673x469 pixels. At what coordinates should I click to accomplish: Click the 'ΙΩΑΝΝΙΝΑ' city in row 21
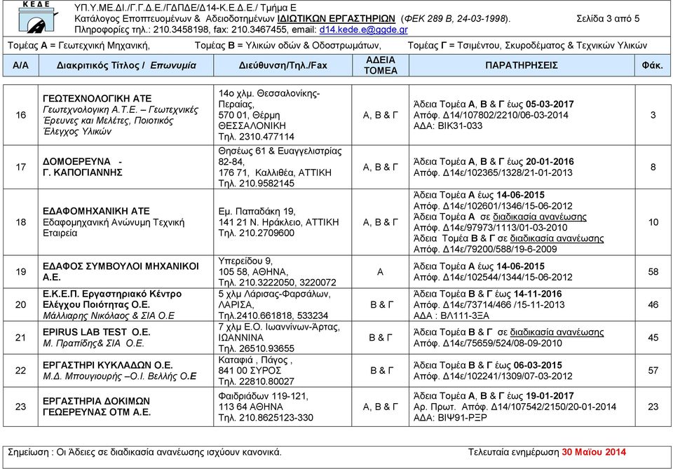tap(240, 337)
